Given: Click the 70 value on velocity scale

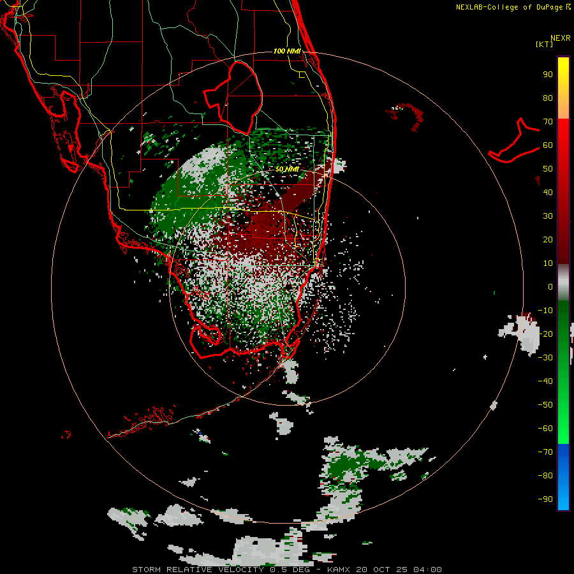Looking at the screenshot, I should click(x=548, y=122).
